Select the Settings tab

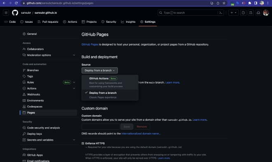[148, 22]
